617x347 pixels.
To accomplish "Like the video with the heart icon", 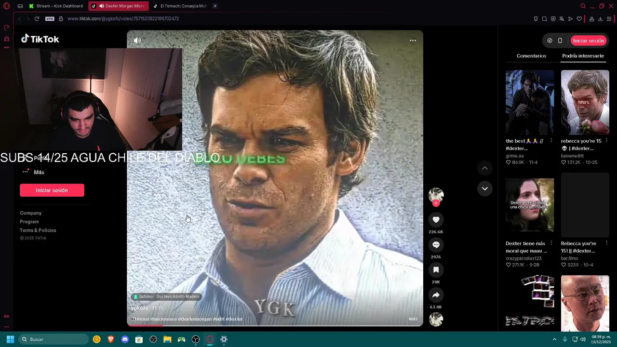I will click(x=436, y=220).
